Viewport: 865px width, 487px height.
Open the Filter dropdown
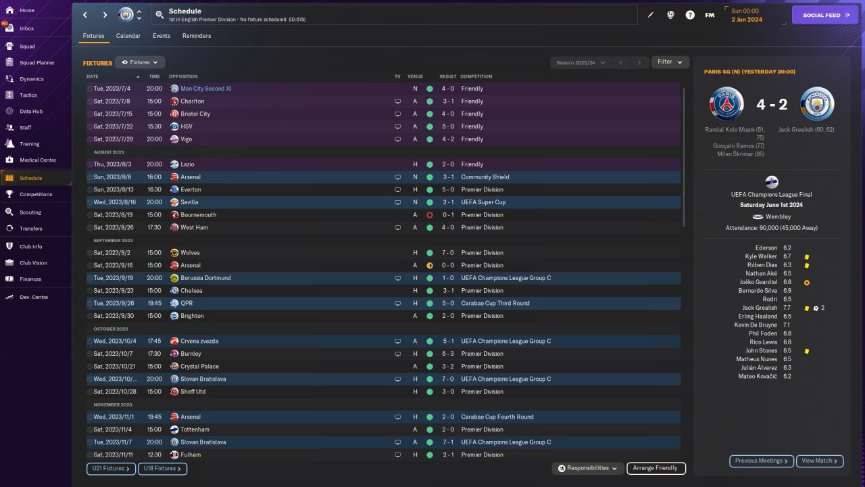click(670, 62)
